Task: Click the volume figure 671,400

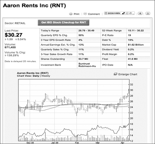Action: pos(10,47)
